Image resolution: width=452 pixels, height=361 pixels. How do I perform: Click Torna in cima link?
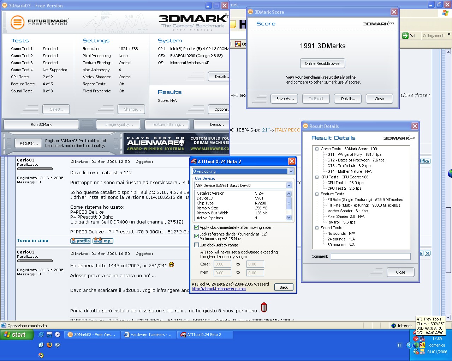(x=32, y=240)
